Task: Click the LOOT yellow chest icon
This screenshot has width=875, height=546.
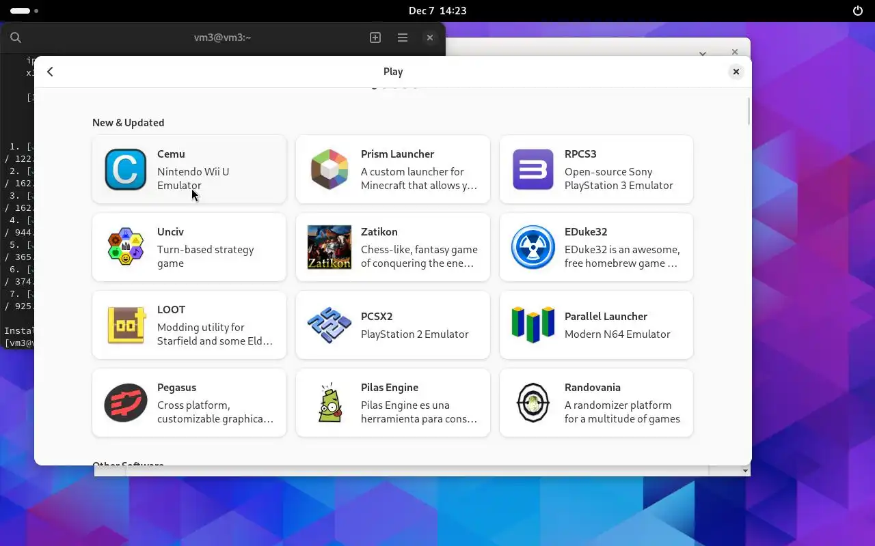Action: point(126,325)
